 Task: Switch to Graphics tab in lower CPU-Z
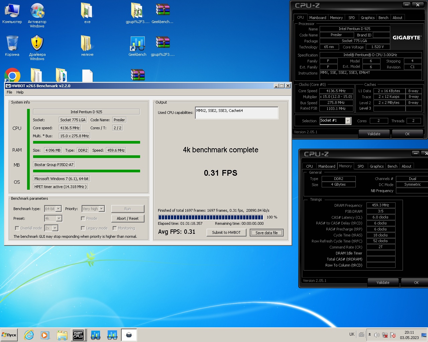pyautogui.click(x=377, y=166)
